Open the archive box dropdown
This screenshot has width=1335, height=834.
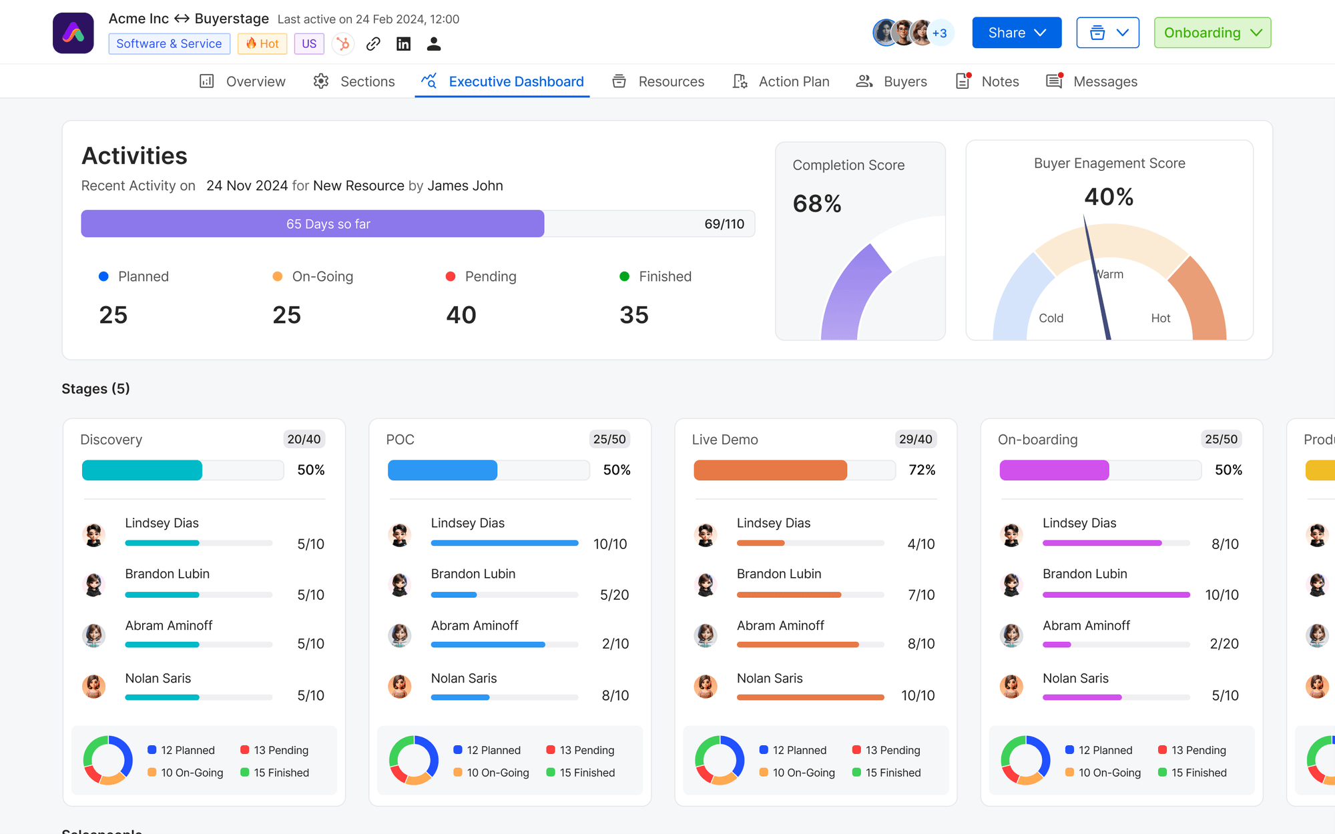(1108, 33)
